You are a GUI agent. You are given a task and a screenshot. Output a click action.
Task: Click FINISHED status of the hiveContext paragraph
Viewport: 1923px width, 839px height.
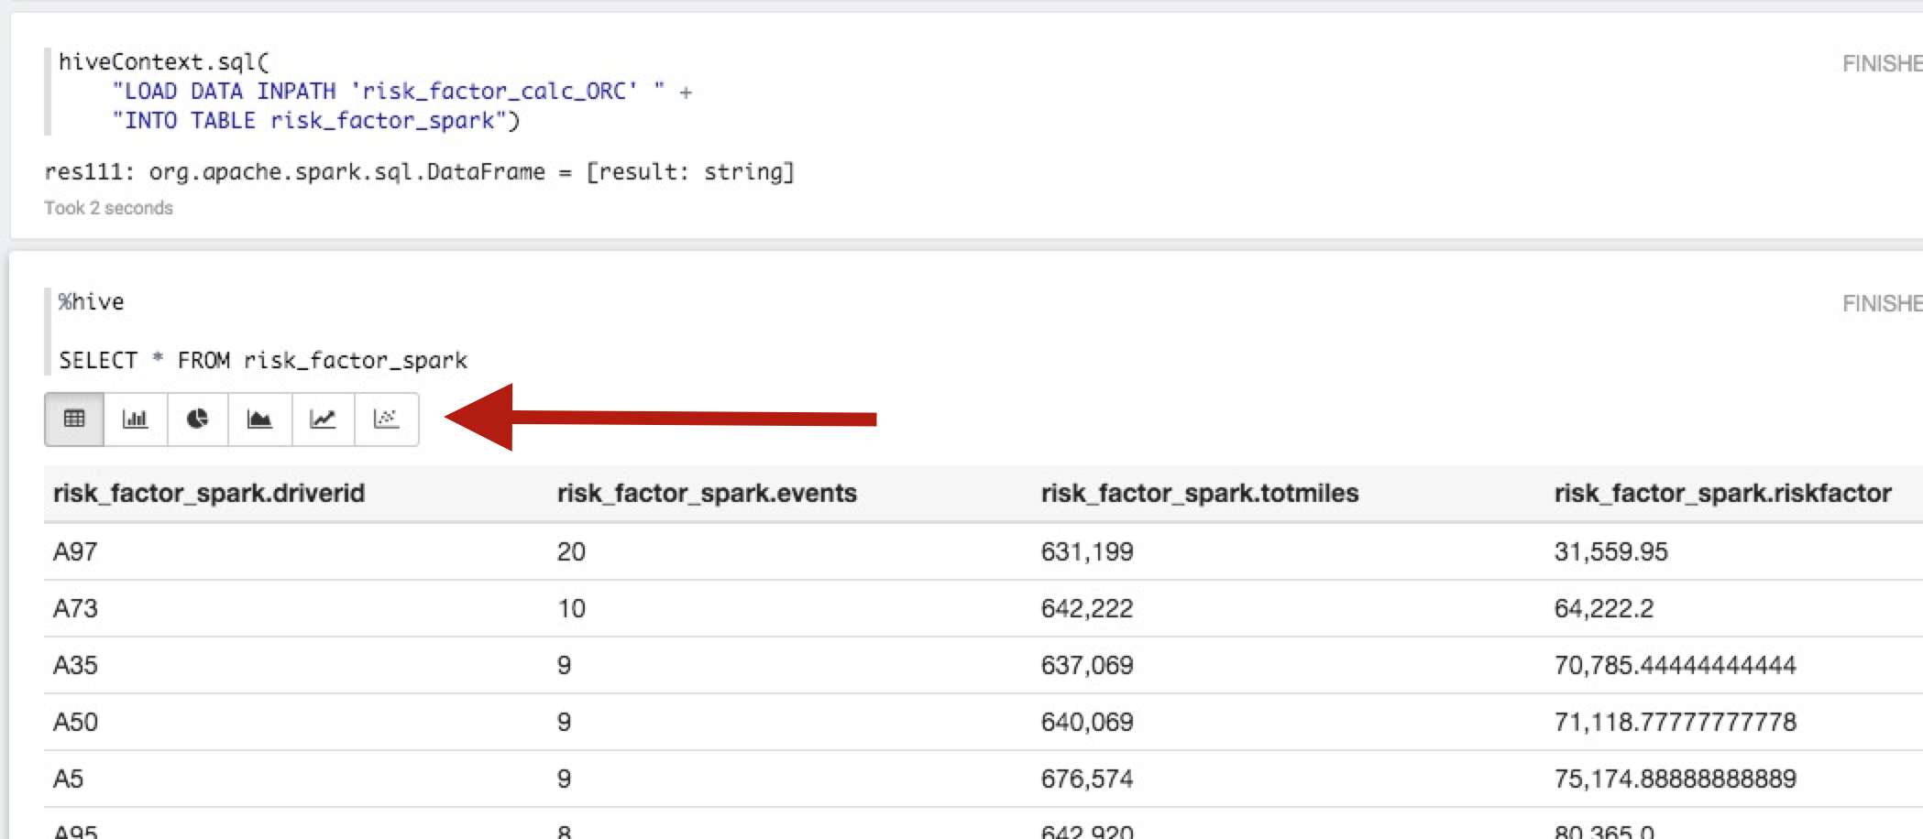[1883, 63]
